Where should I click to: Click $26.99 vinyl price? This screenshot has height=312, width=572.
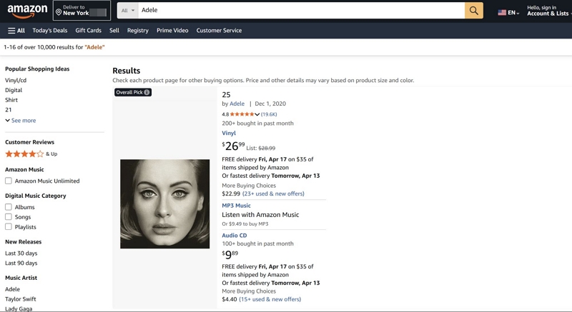[x=234, y=146]
